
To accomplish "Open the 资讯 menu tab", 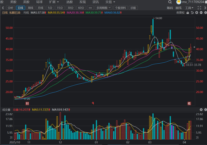I will (95, 2).
